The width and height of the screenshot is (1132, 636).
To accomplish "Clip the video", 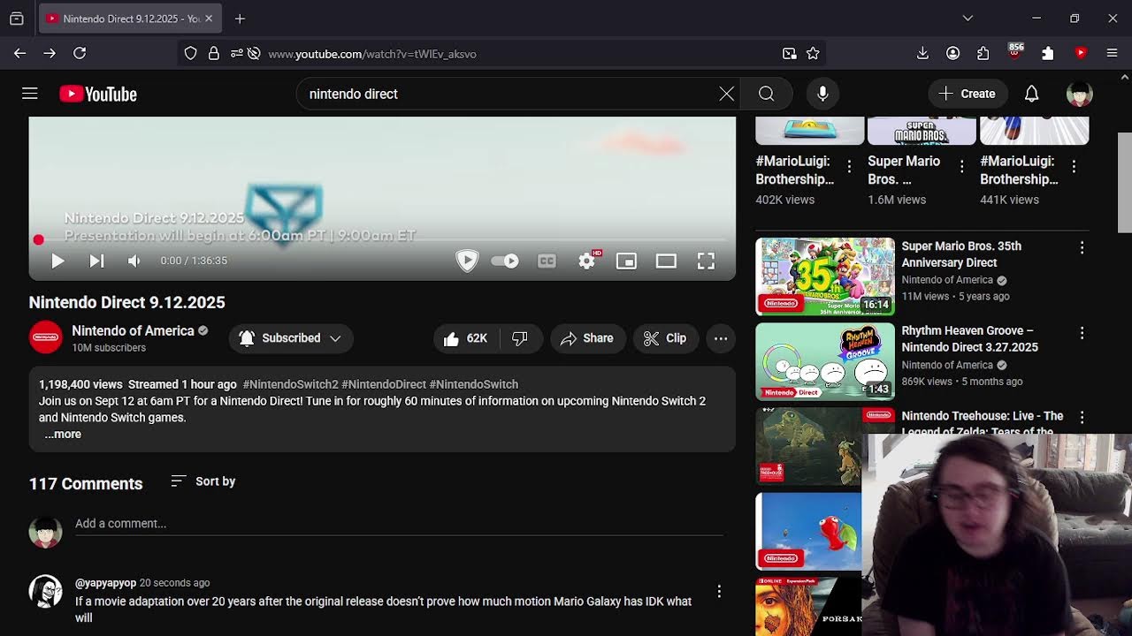I will pos(665,338).
